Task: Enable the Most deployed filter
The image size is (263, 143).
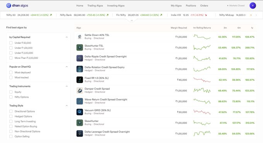Action: pos(11,72)
